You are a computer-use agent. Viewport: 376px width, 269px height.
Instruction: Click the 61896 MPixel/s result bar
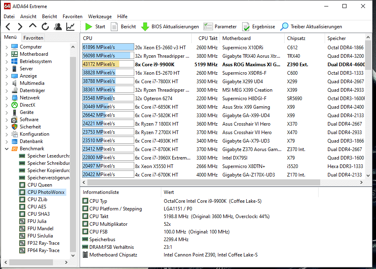tap(108, 47)
